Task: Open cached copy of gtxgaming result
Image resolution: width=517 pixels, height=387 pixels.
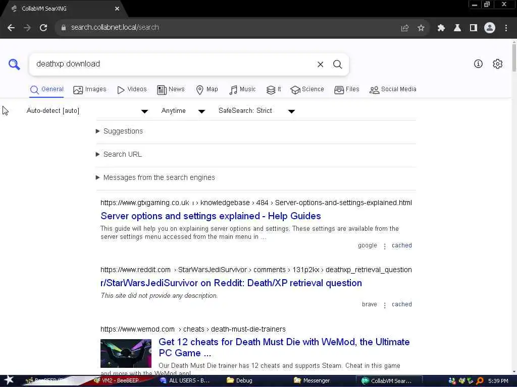Action: 401,245
